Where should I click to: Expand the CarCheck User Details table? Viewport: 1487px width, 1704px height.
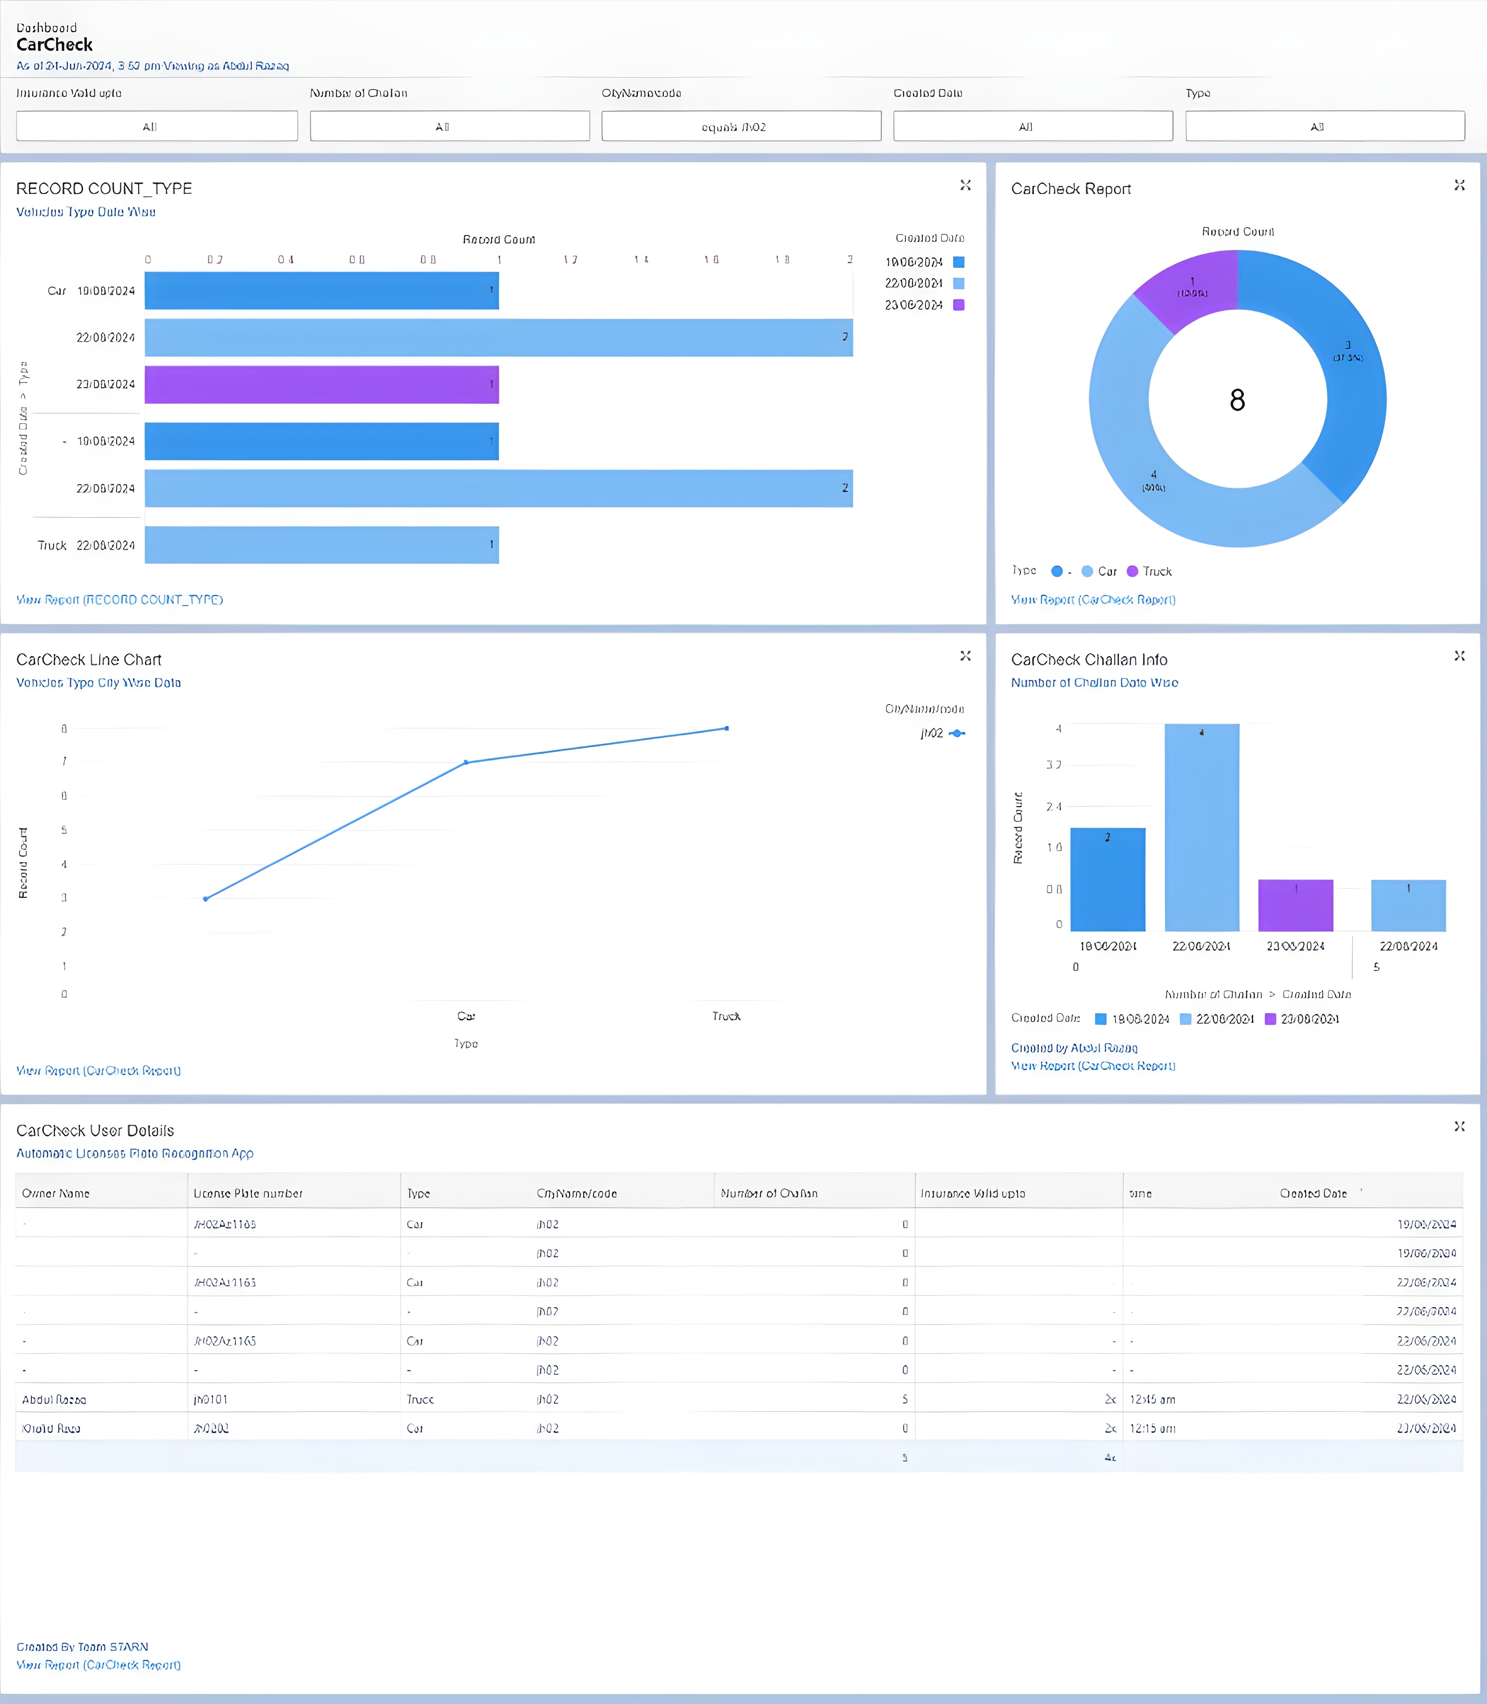[1459, 1126]
